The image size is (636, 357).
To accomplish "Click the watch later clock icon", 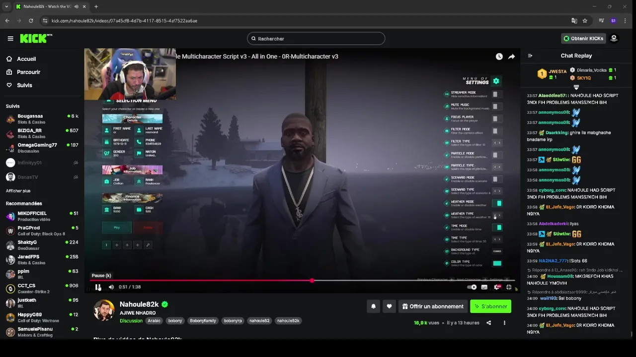I will click(499, 57).
